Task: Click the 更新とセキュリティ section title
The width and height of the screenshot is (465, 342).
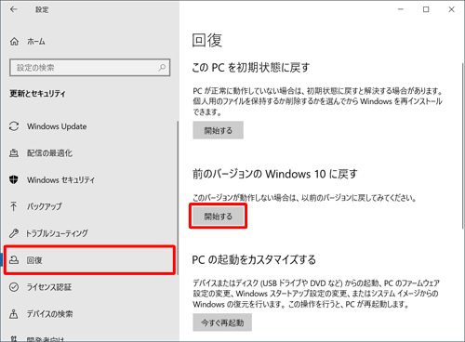Action: tap(37, 94)
